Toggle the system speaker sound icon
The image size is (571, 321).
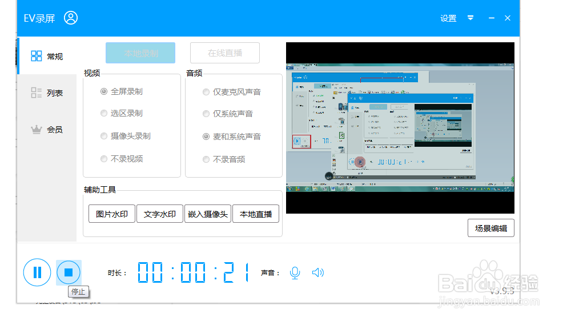tap(318, 272)
